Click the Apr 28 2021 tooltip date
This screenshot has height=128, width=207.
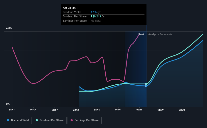click(70, 8)
